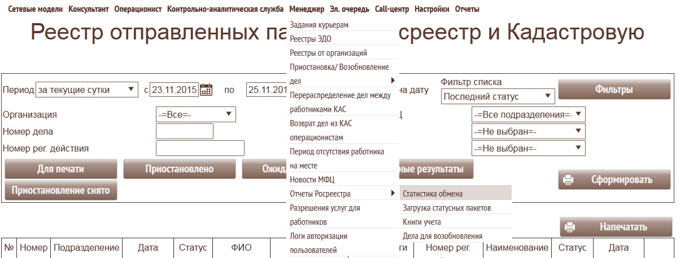Screen dimensions: 680x258
Task: Choose Загрузка статусных пакетов menu entry
Action: coord(446,208)
